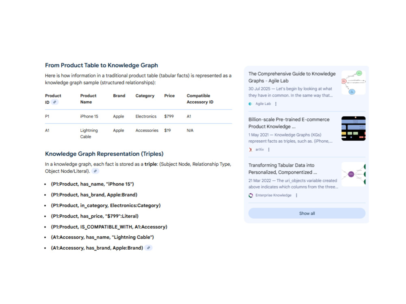Click the Agile Lab favicon
Screen dimensions: 406x304
(251, 104)
